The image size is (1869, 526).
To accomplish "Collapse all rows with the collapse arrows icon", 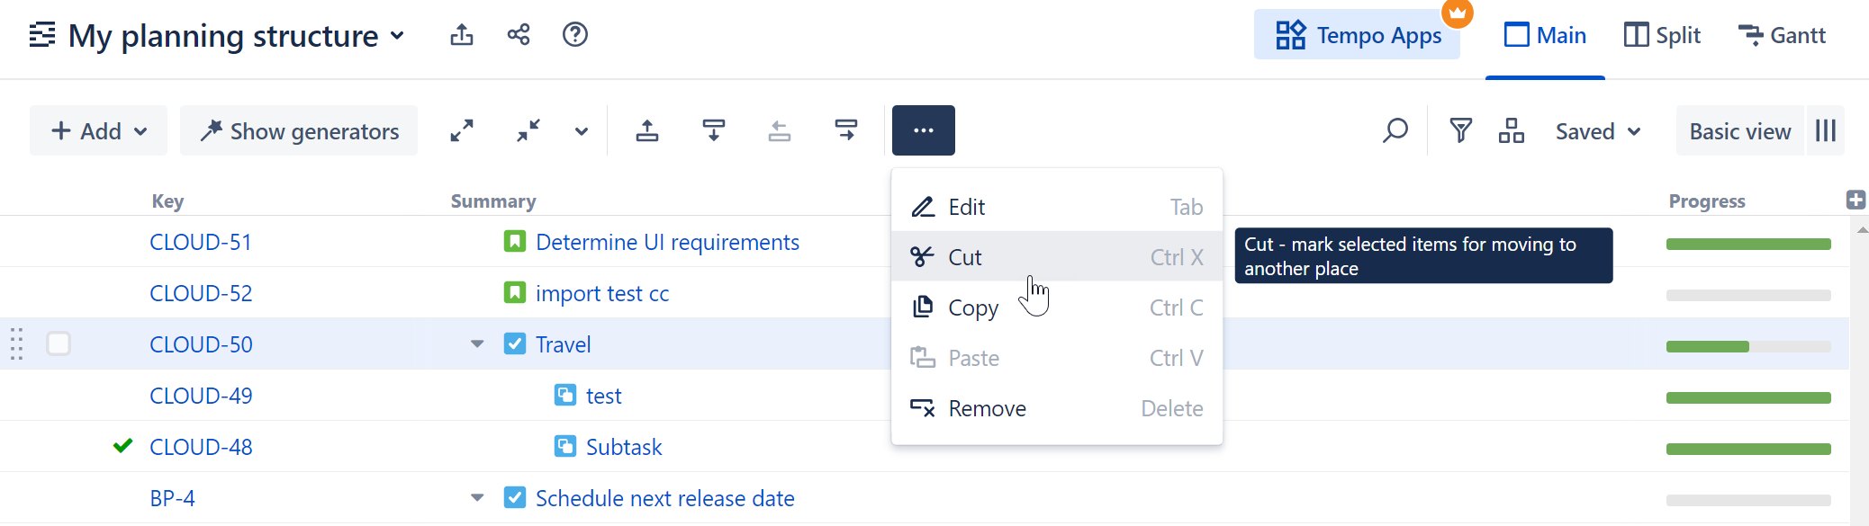I will pos(528,130).
